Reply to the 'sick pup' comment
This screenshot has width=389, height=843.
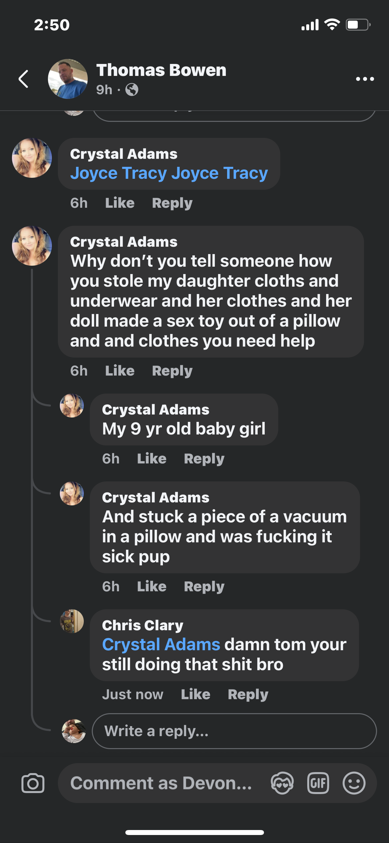pyautogui.click(x=204, y=587)
